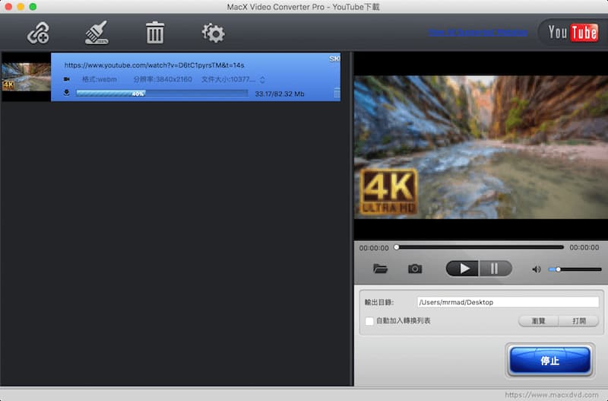Click the trash delete icon in toolbar
Screen dimensions: 608x401
[155, 32]
